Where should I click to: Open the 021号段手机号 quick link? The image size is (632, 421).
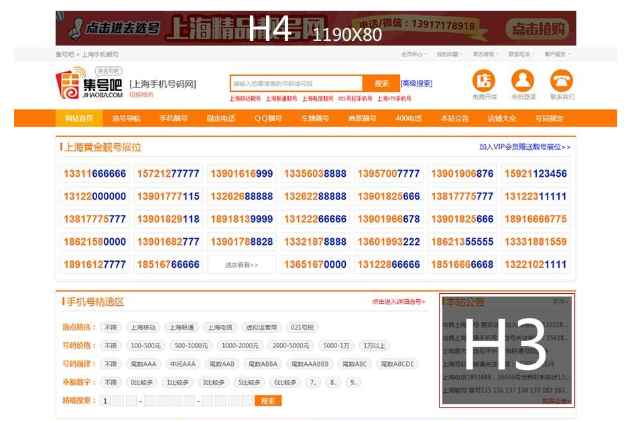(355, 98)
